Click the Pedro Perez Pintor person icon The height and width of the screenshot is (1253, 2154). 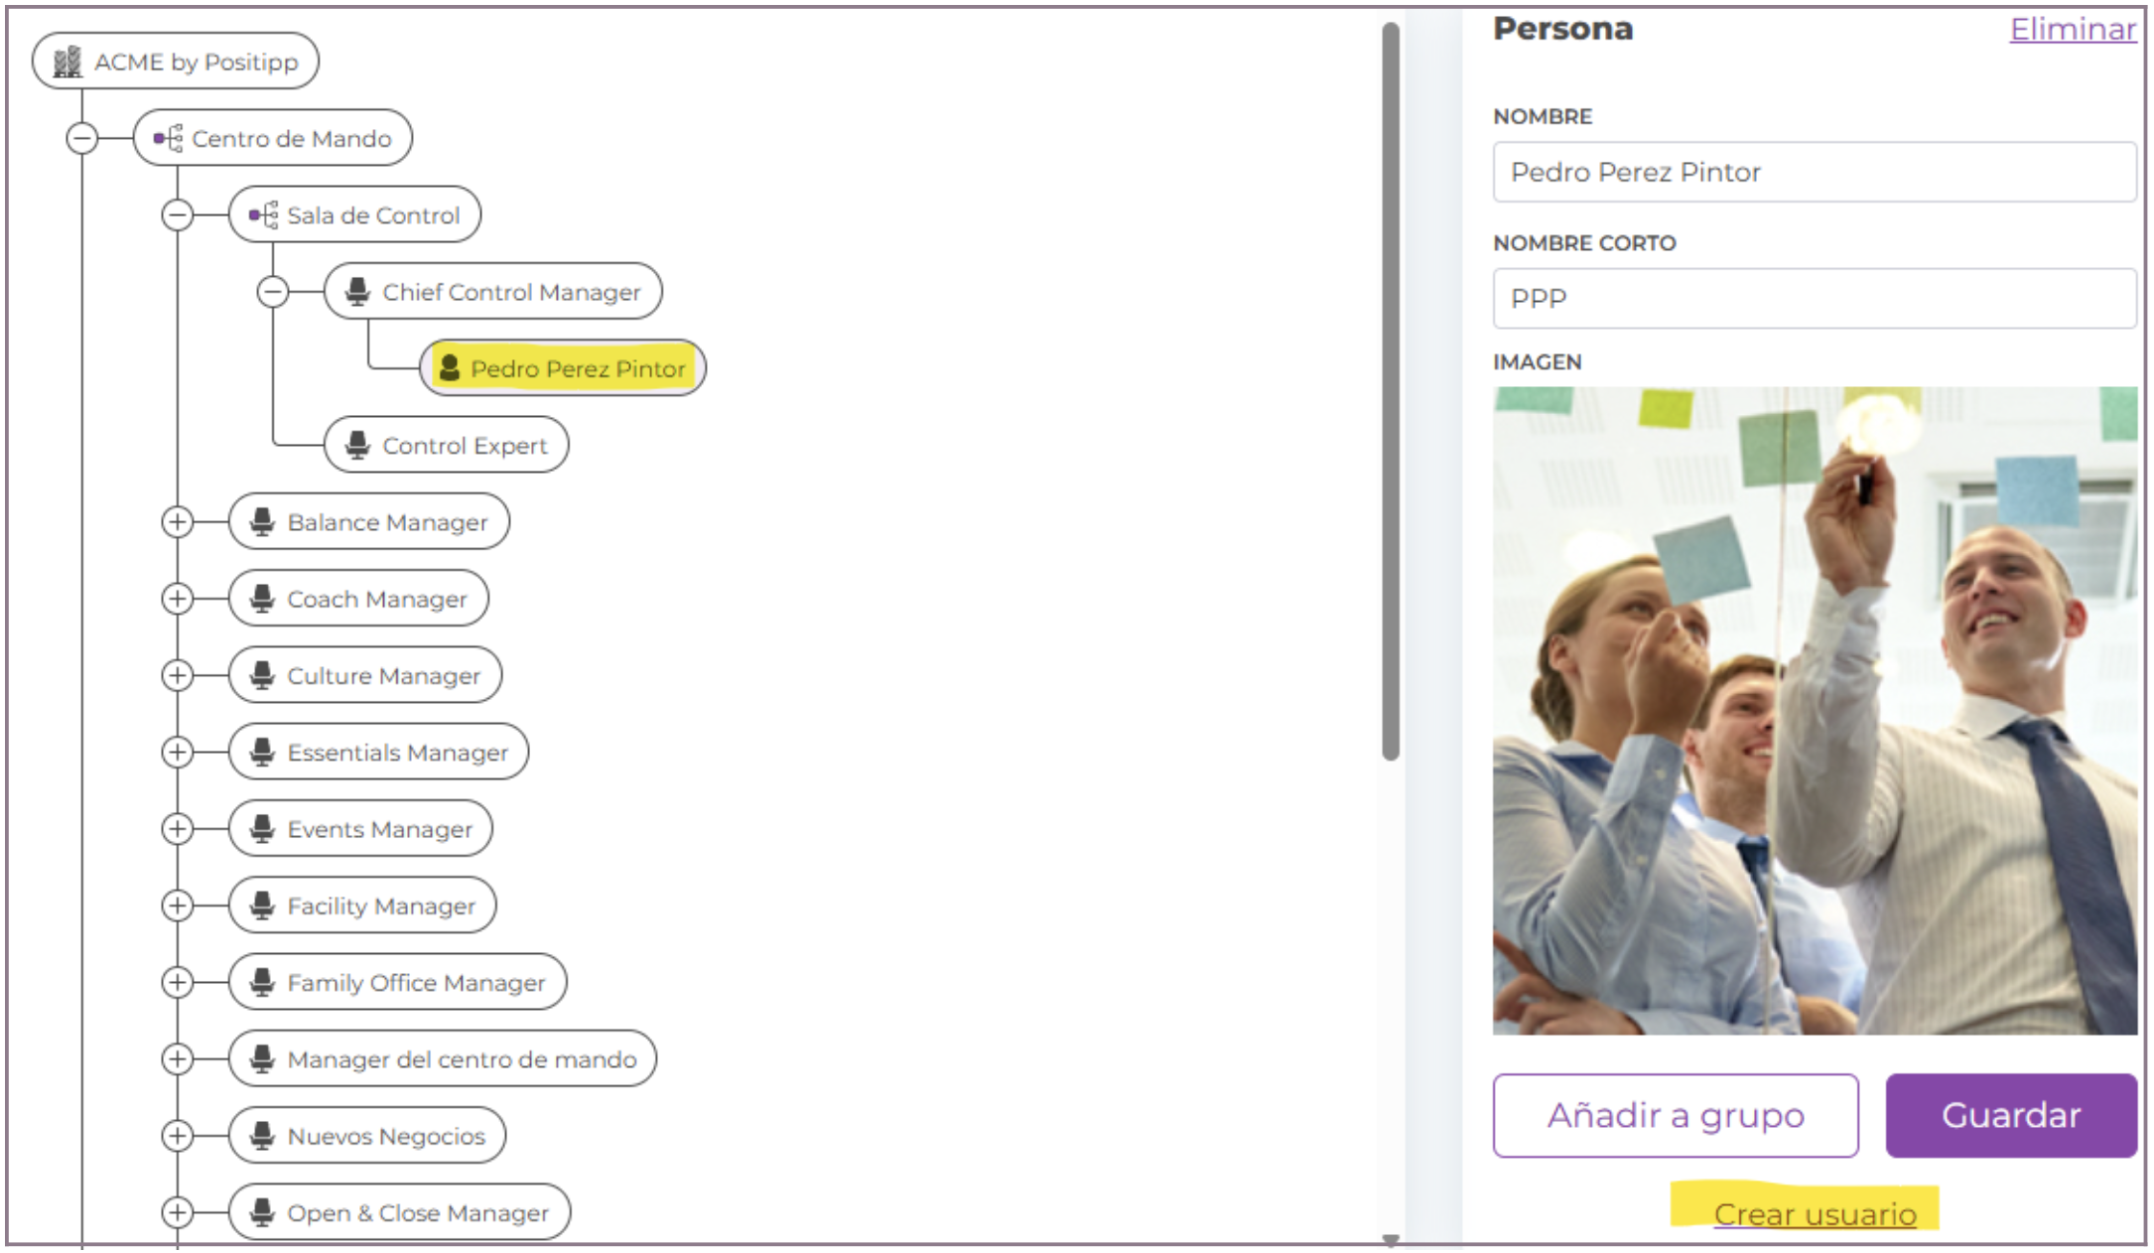pyautogui.click(x=454, y=368)
